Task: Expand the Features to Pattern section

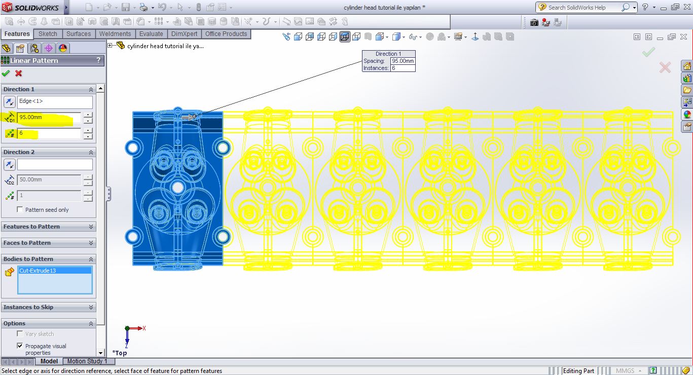Action: coord(91,227)
